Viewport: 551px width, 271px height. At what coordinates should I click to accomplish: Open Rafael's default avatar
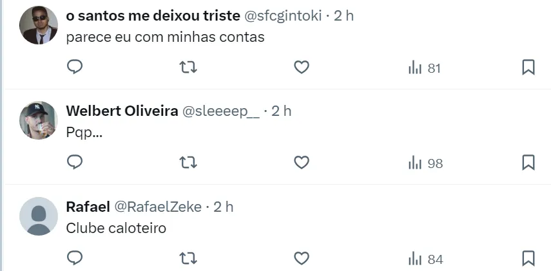(x=39, y=216)
